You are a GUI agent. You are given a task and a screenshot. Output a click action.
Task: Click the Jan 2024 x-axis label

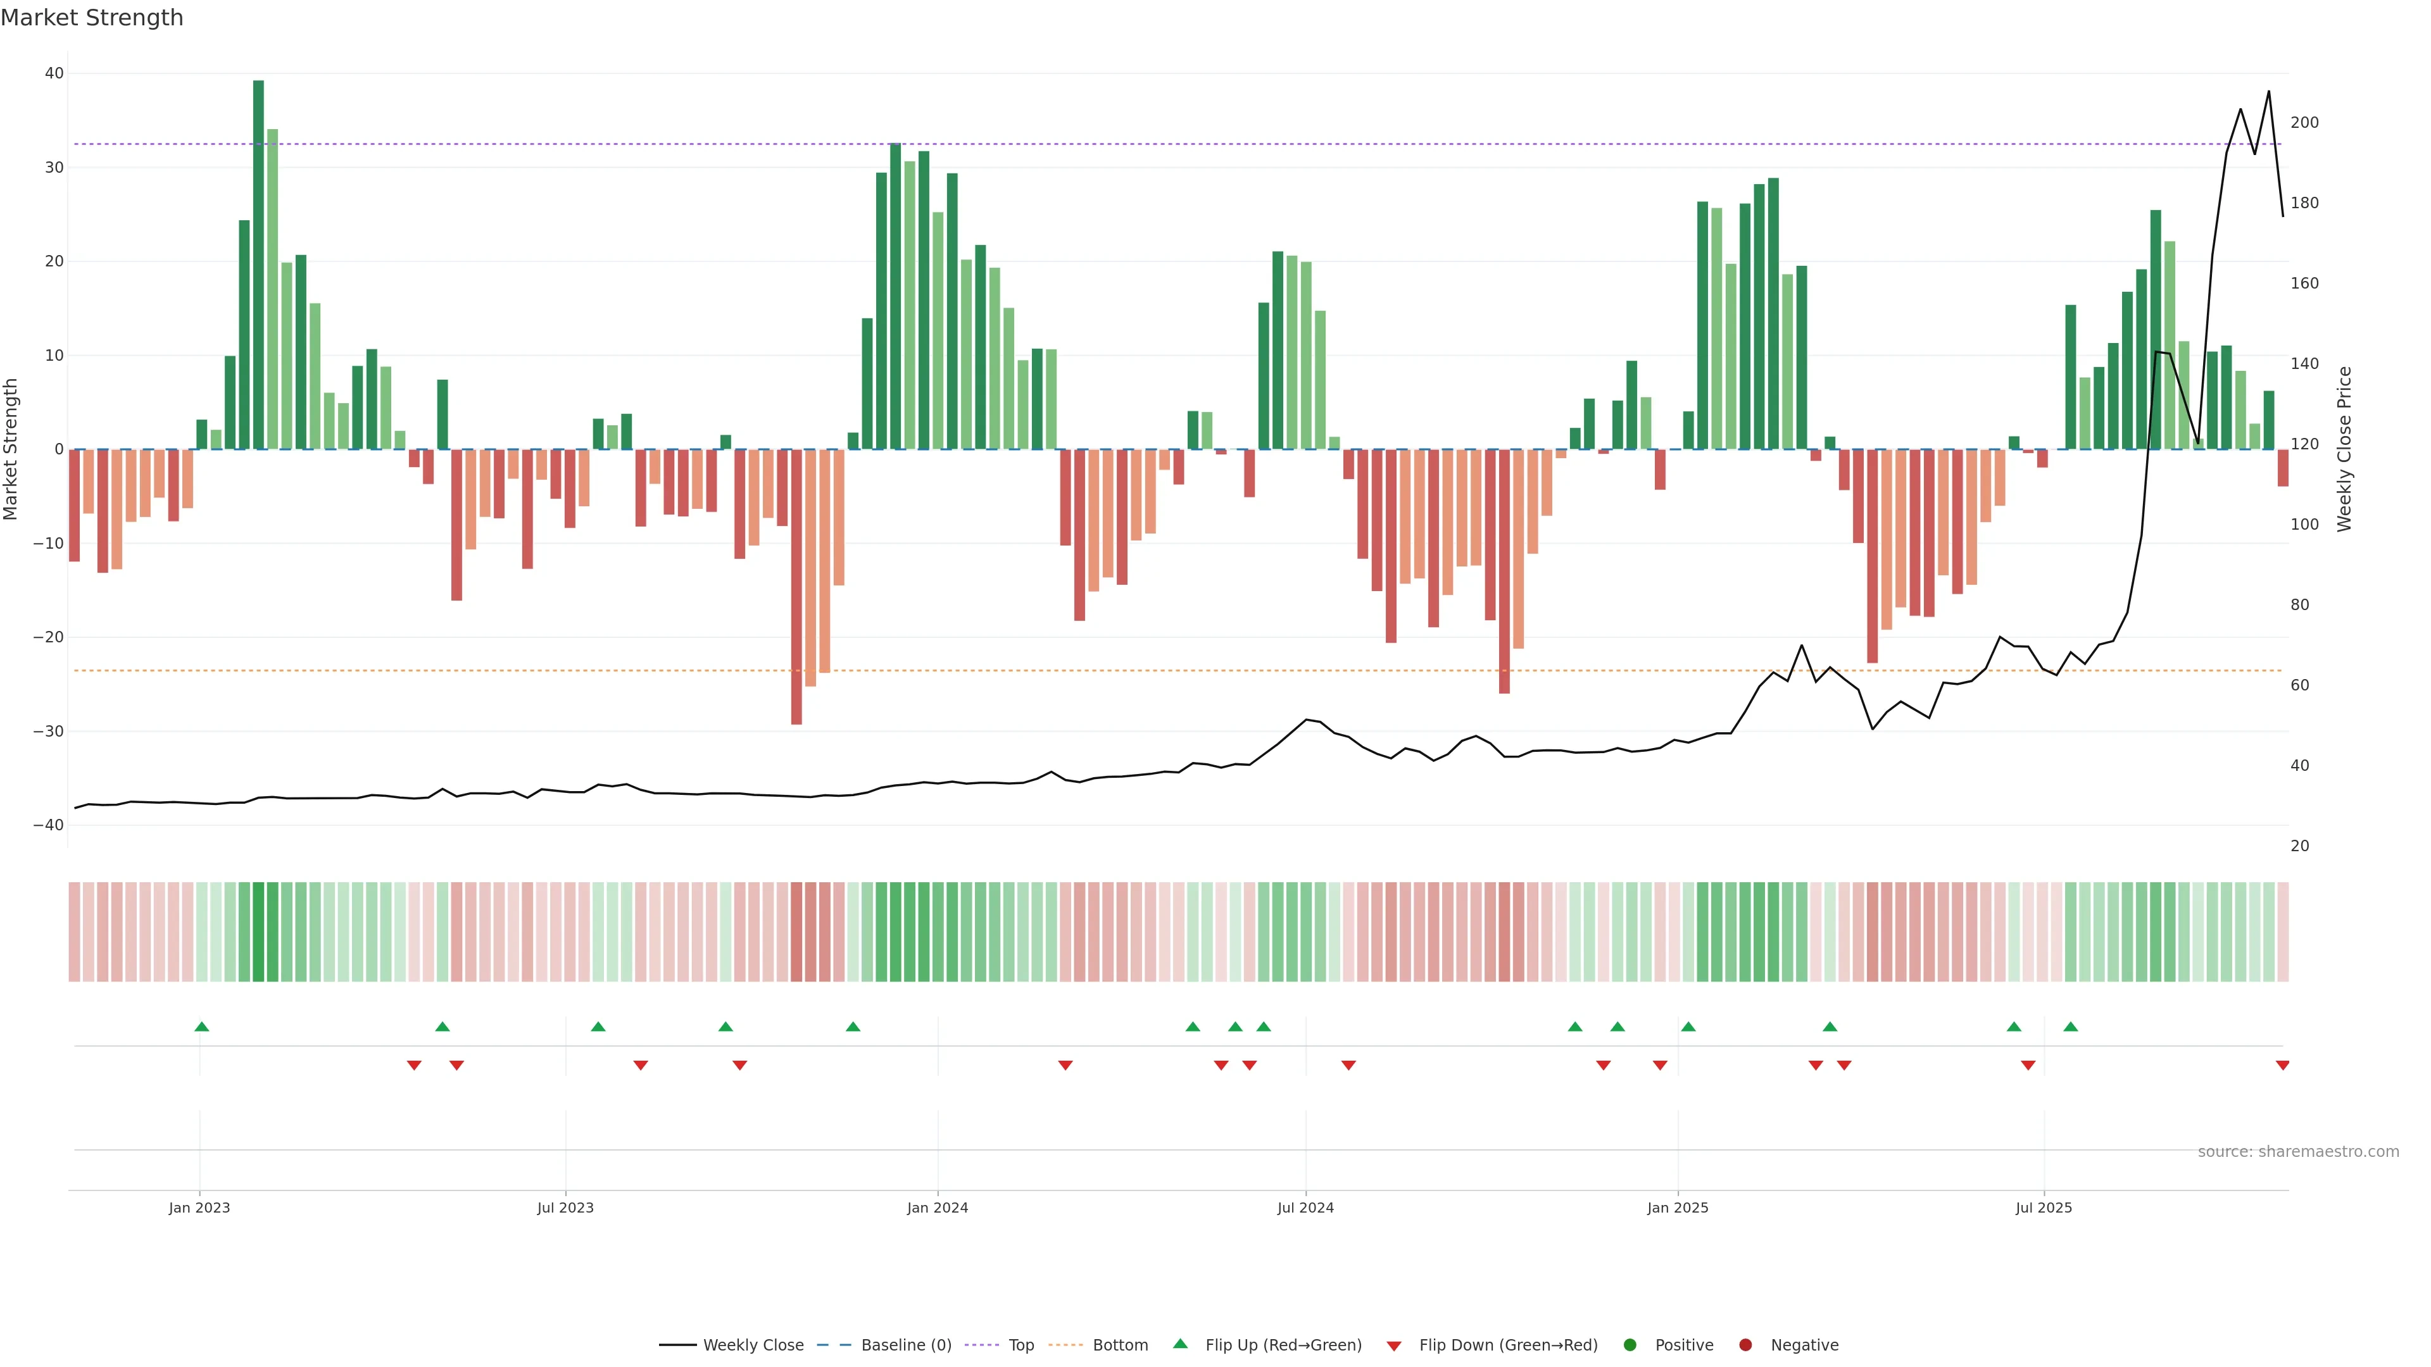click(x=937, y=1208)
